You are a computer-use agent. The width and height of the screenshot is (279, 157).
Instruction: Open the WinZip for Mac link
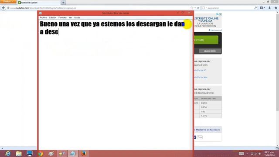click(x=201, y=77)
